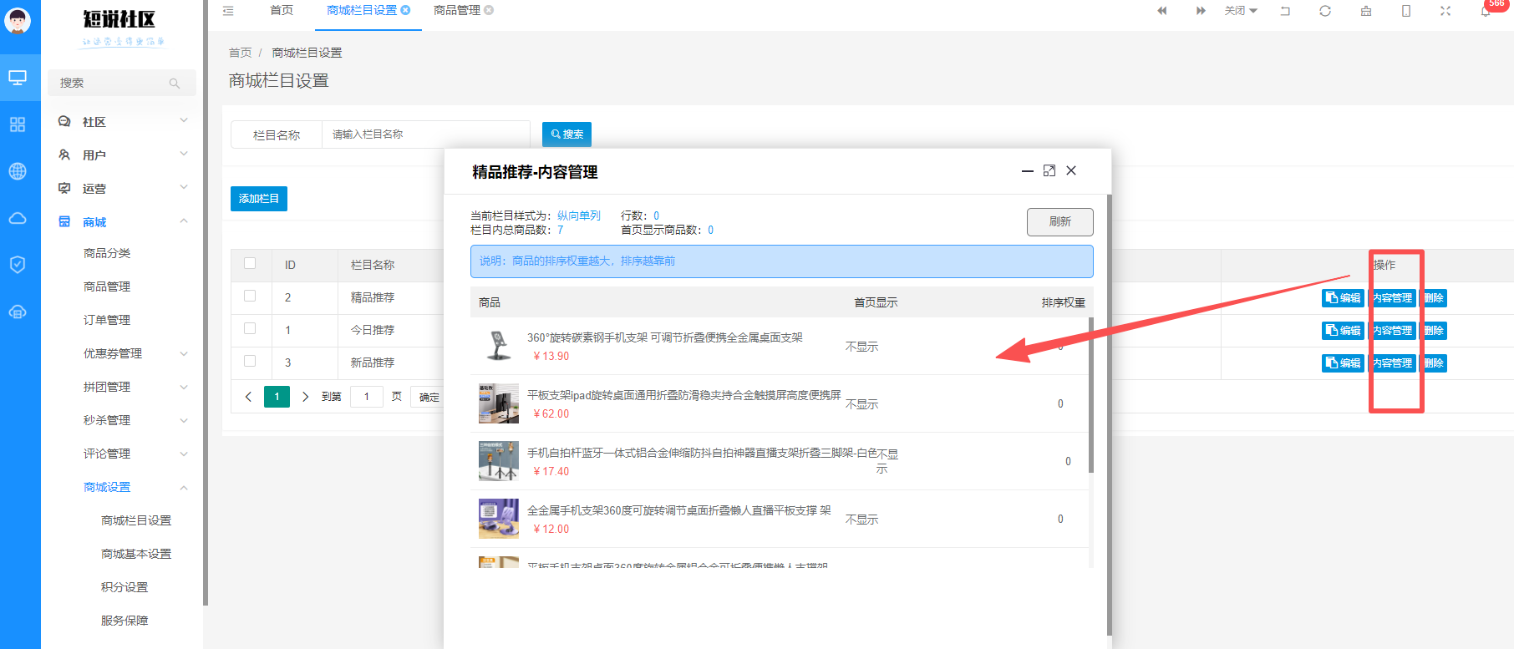Open notifications bell with 566 badge
1514x649 pixels.
coord(1486,11)
